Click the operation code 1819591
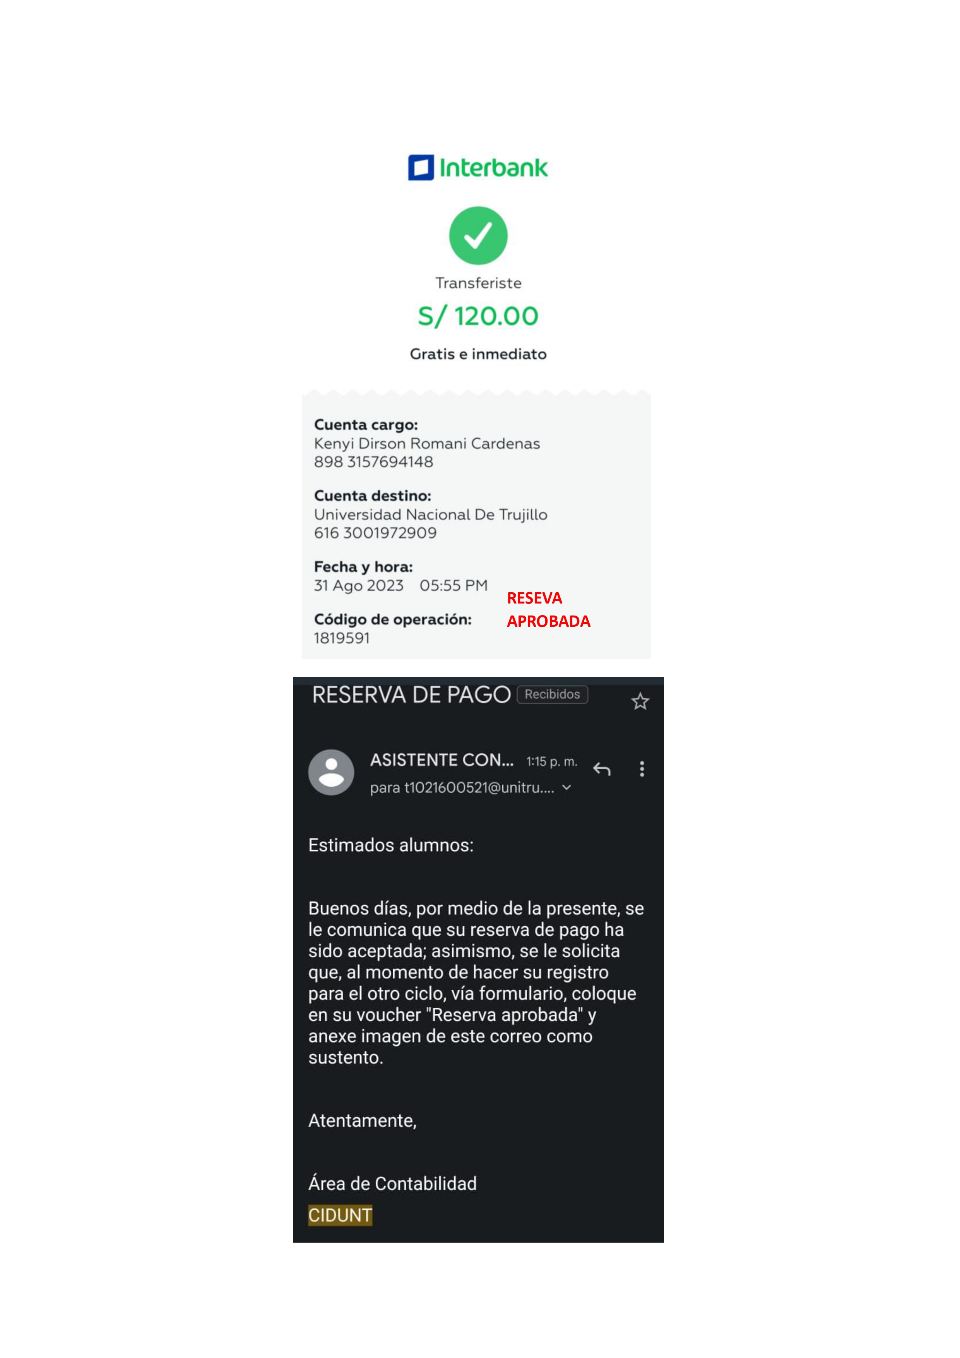 point(342,638)
